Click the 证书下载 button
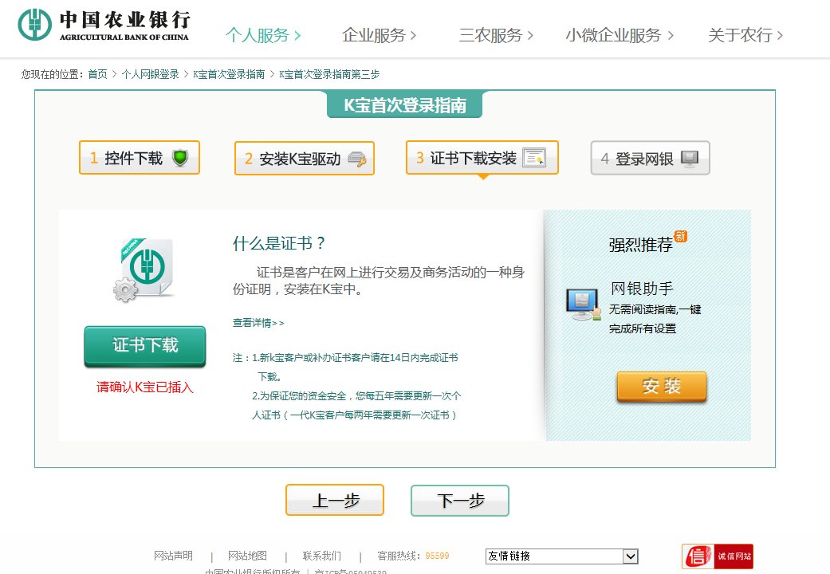 144,346
